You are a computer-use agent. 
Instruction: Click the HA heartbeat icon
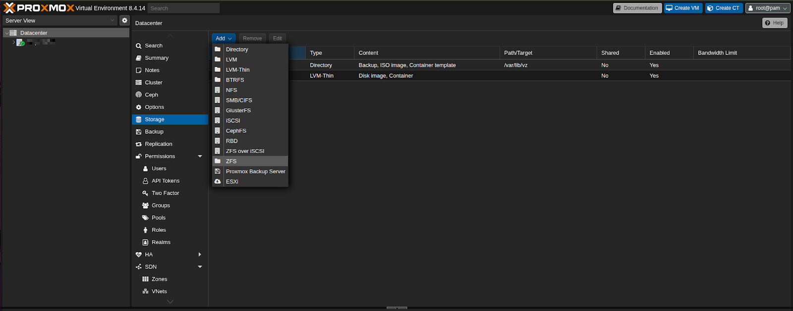[x=139, y=255]
